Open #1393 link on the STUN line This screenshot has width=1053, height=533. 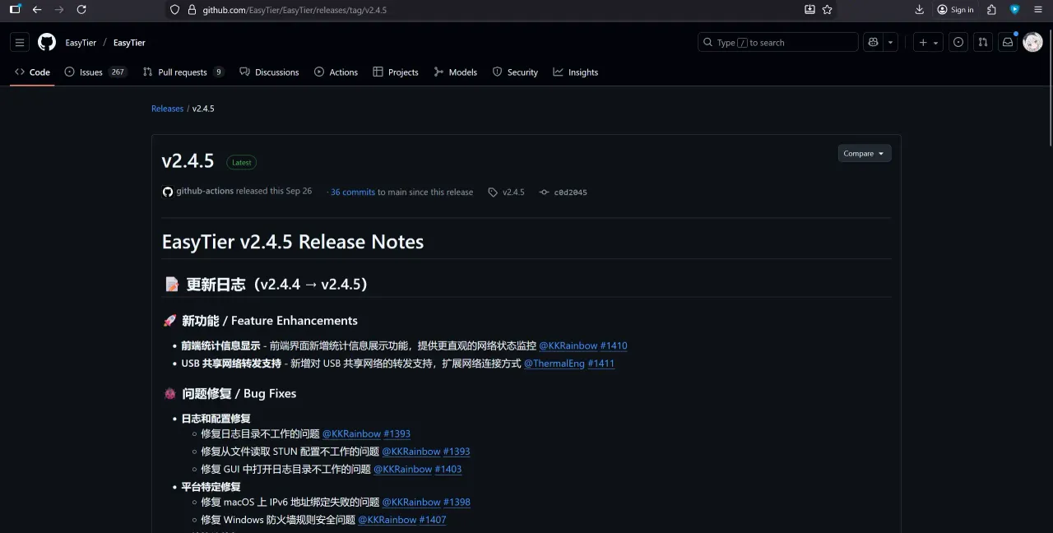pyautogui.click(x=457, y=452)
